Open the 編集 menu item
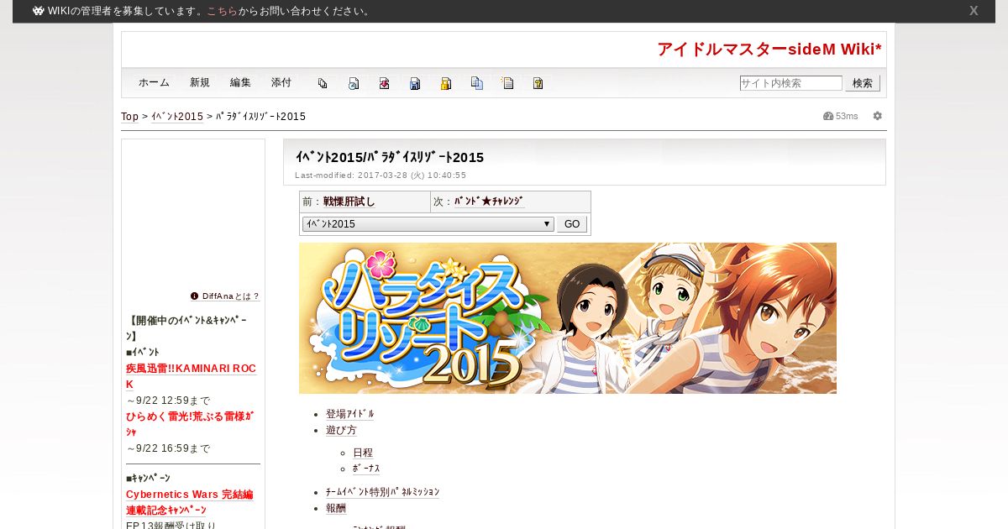The width and height of the screenshot is (1008, 529). [240, 82]
